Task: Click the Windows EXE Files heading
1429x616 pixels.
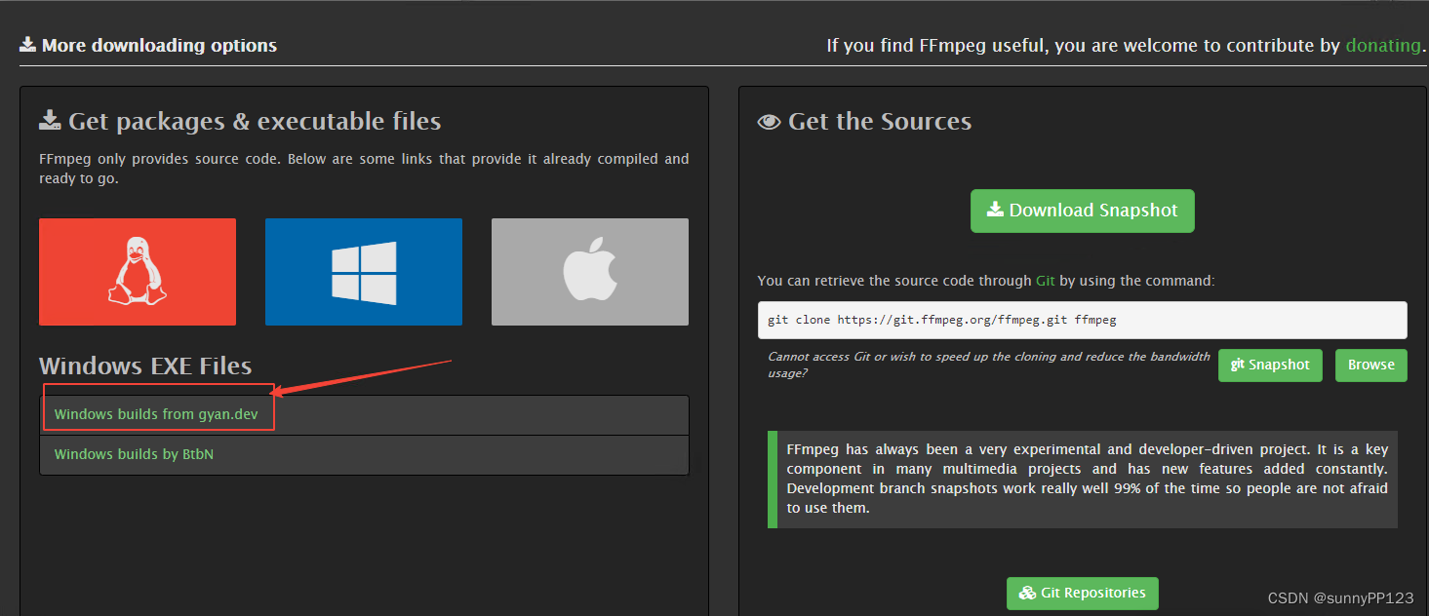Action: pos(145,366)
